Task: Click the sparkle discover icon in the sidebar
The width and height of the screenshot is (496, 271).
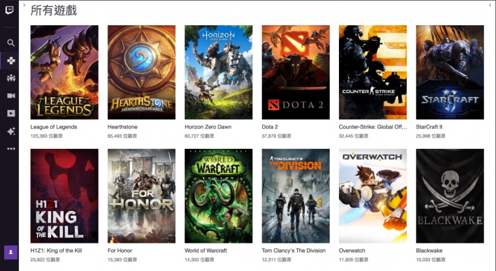Action: point(11,131)
